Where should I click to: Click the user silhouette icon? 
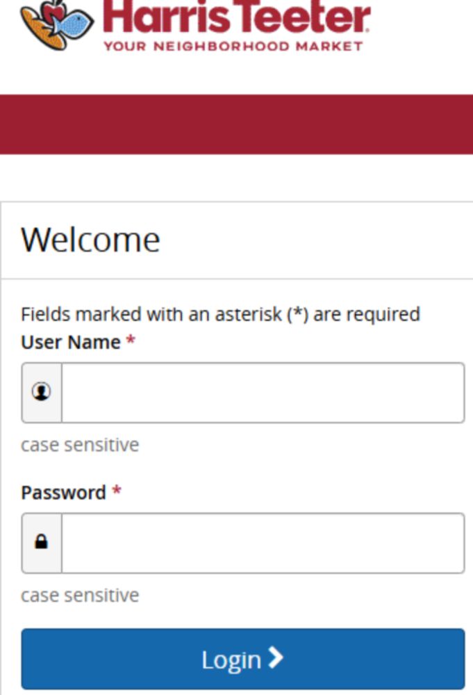click(42, 393)
